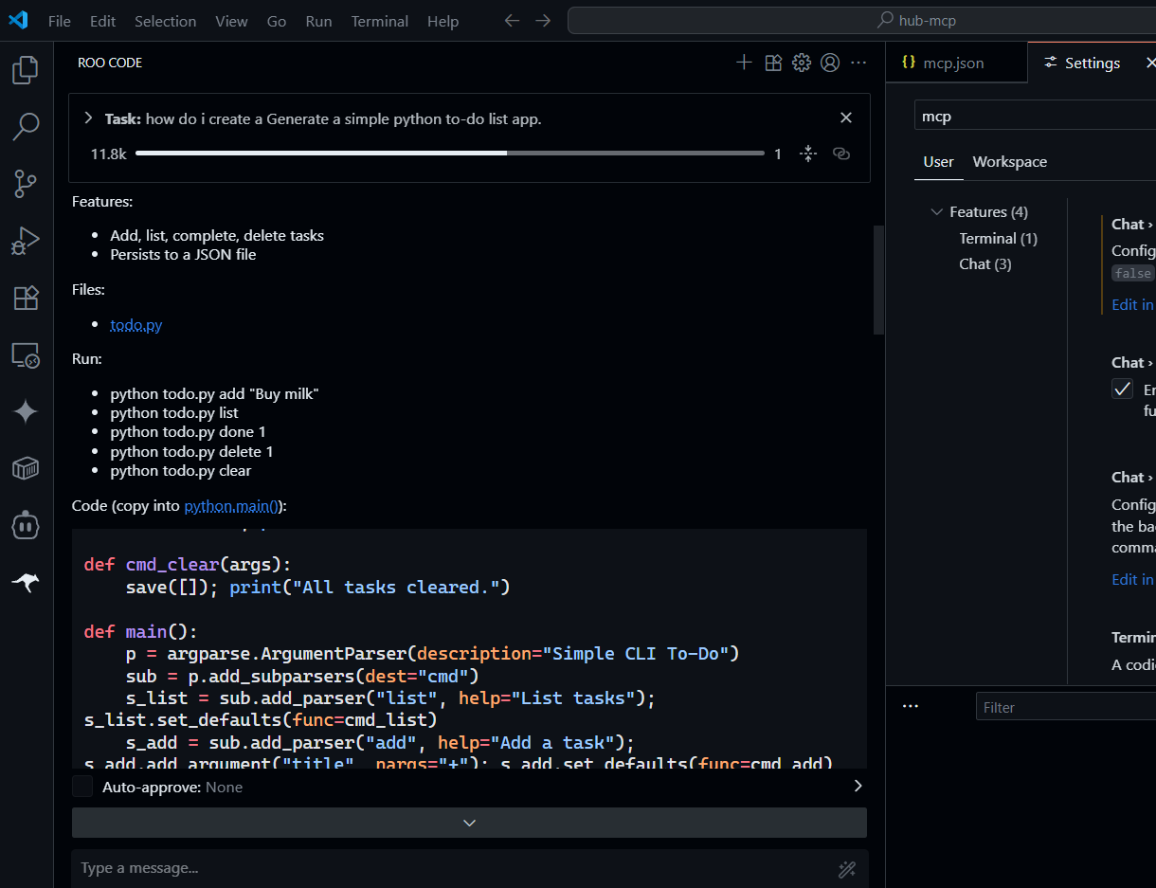Open the View menu
Screen dimensions: 1156x888
[231, 21]
